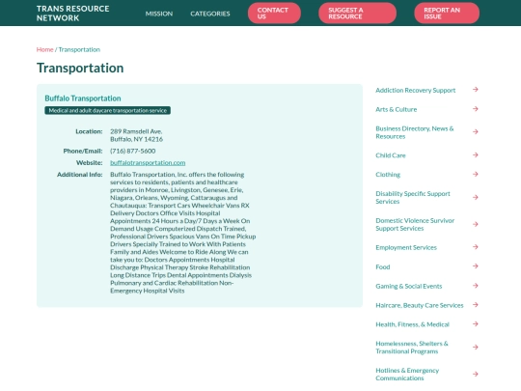The width and height of the screenshot is (521, 391).
Task: Go to Trans Resource Network homepage logo
Action: (x=72, y=14)
